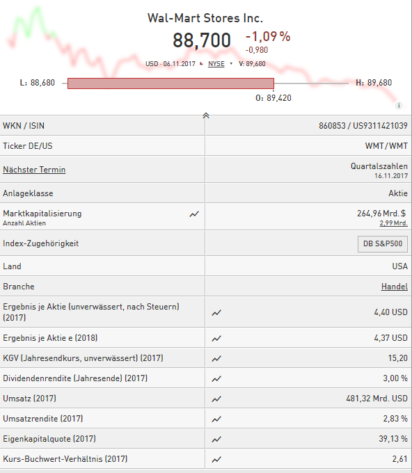Click Umsatzrendite value 2,83 %

pos(395,419)
